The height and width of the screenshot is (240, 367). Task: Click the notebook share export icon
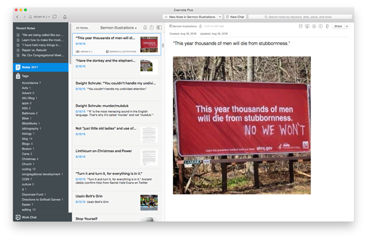click(x=152, y=27)
